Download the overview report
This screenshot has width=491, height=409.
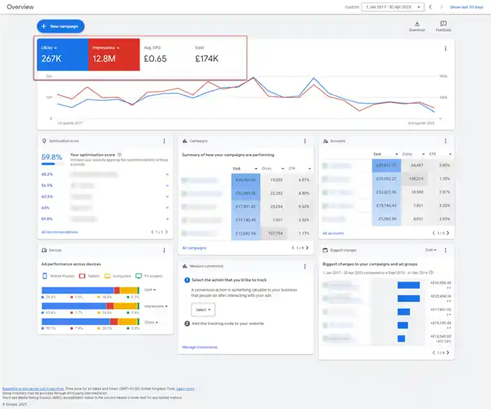pos(417,27)
